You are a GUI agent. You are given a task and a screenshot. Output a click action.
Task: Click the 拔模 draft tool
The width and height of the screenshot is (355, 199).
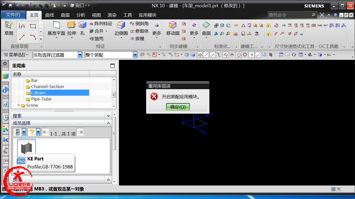coord(137,39)
